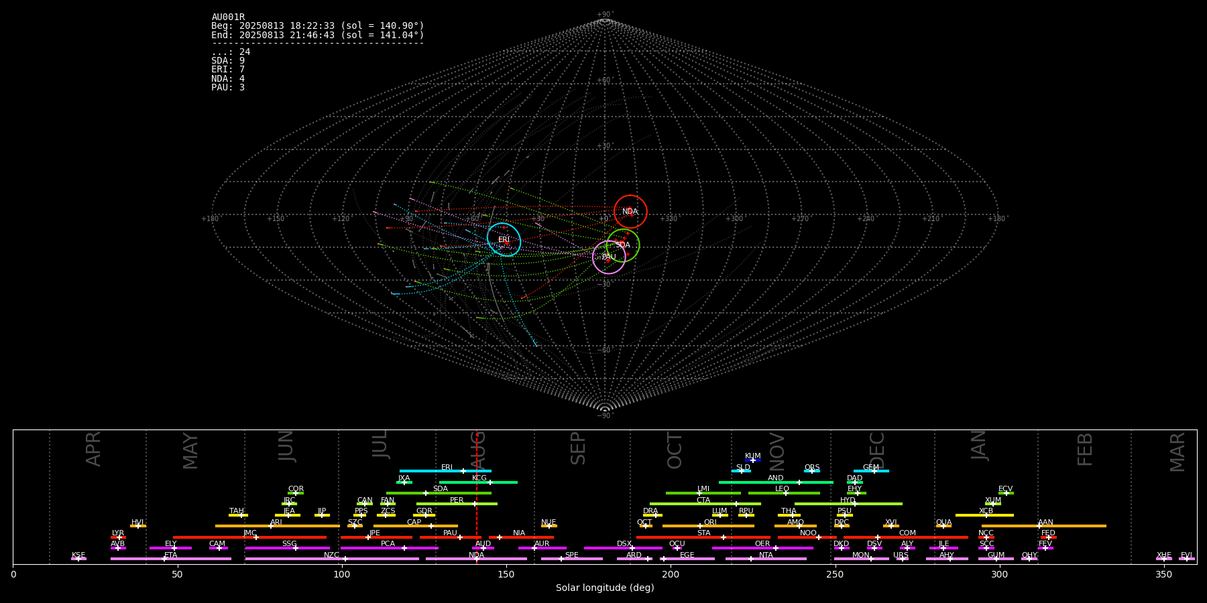Click the AUG month label on timeline
The height and width of the screenshot is (603, 1207).
478,450
